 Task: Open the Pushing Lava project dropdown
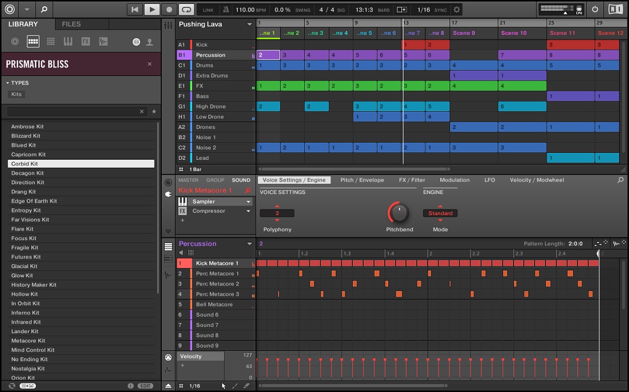[249, 25]
